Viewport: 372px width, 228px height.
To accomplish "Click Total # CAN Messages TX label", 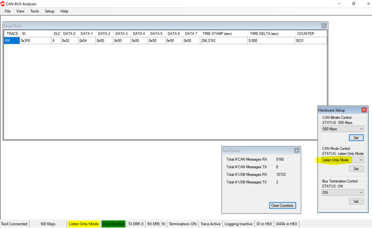I will click(247, 167).
